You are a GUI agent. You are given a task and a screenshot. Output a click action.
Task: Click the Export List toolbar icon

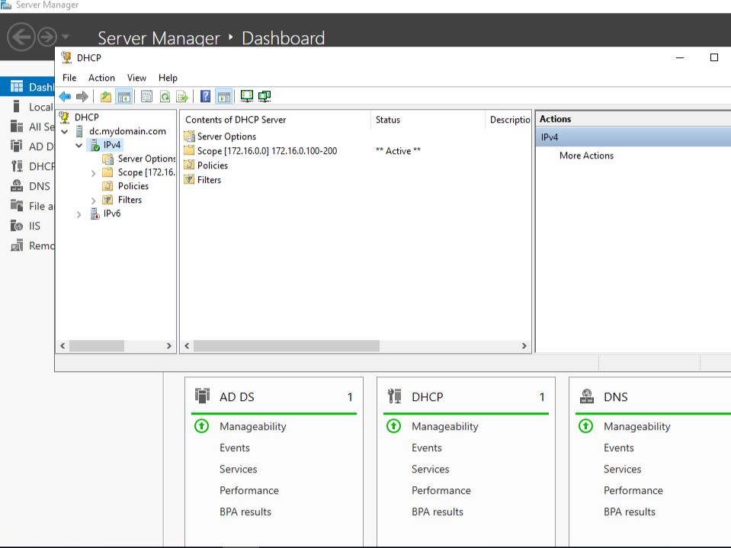click(x=182, y=97)
